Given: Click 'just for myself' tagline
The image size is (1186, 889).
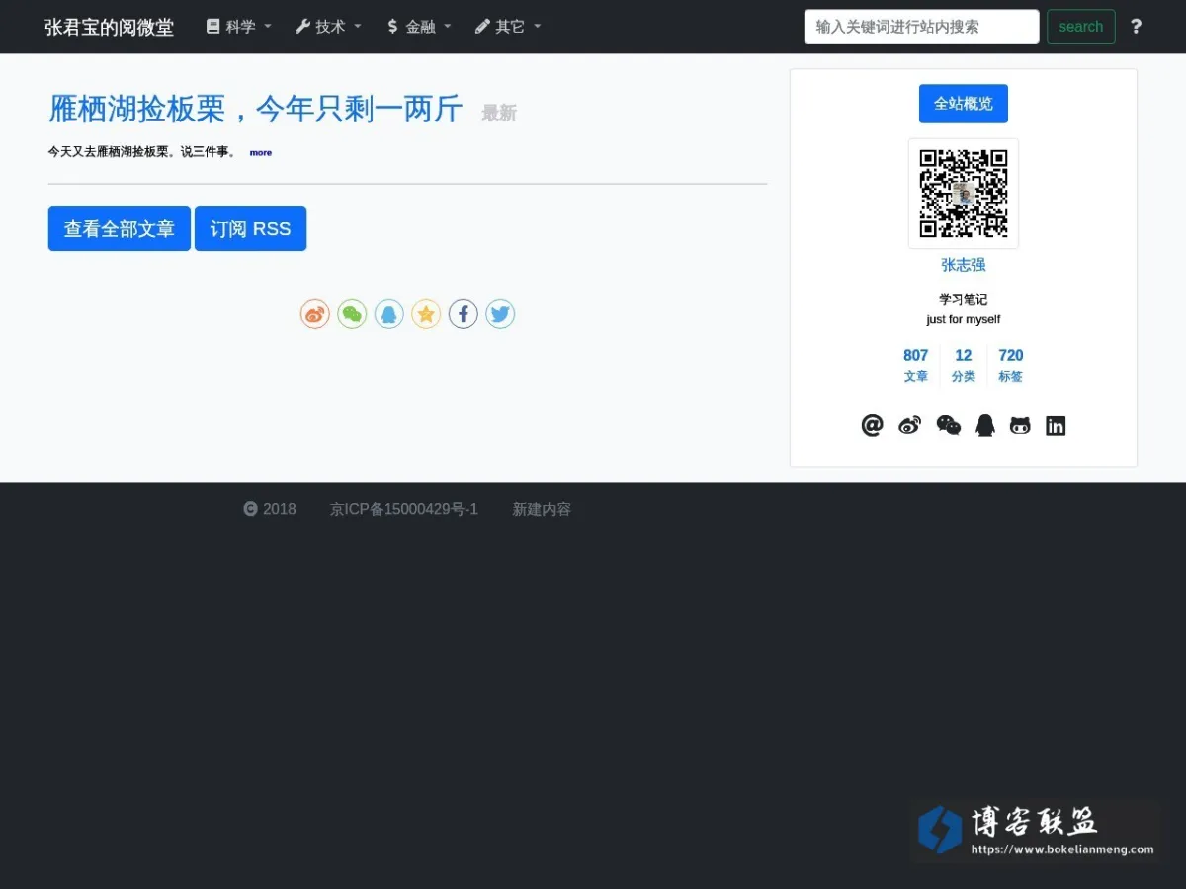Looking at the screenshot, I should coord(964,319).
